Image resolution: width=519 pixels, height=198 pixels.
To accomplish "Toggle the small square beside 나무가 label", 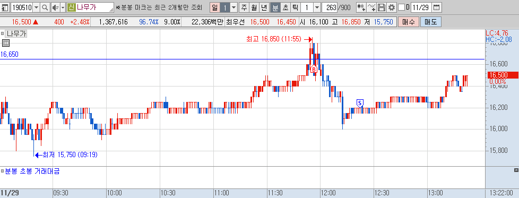I will [x=2, y=34].
